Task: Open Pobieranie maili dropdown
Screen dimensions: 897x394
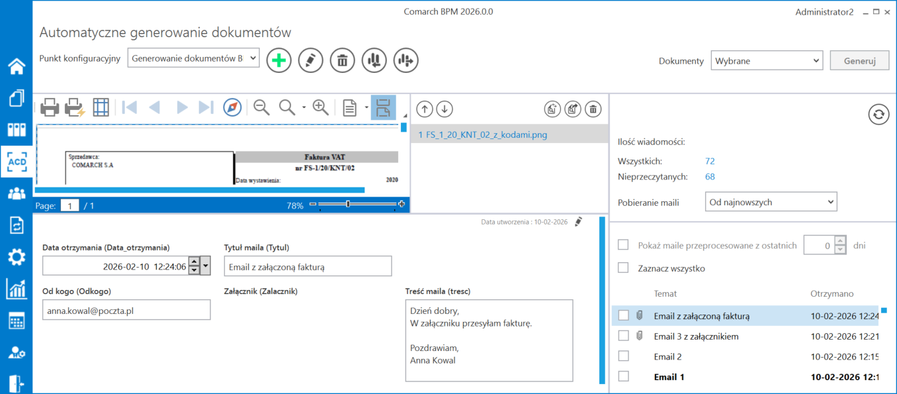Action: click(771, 202)
